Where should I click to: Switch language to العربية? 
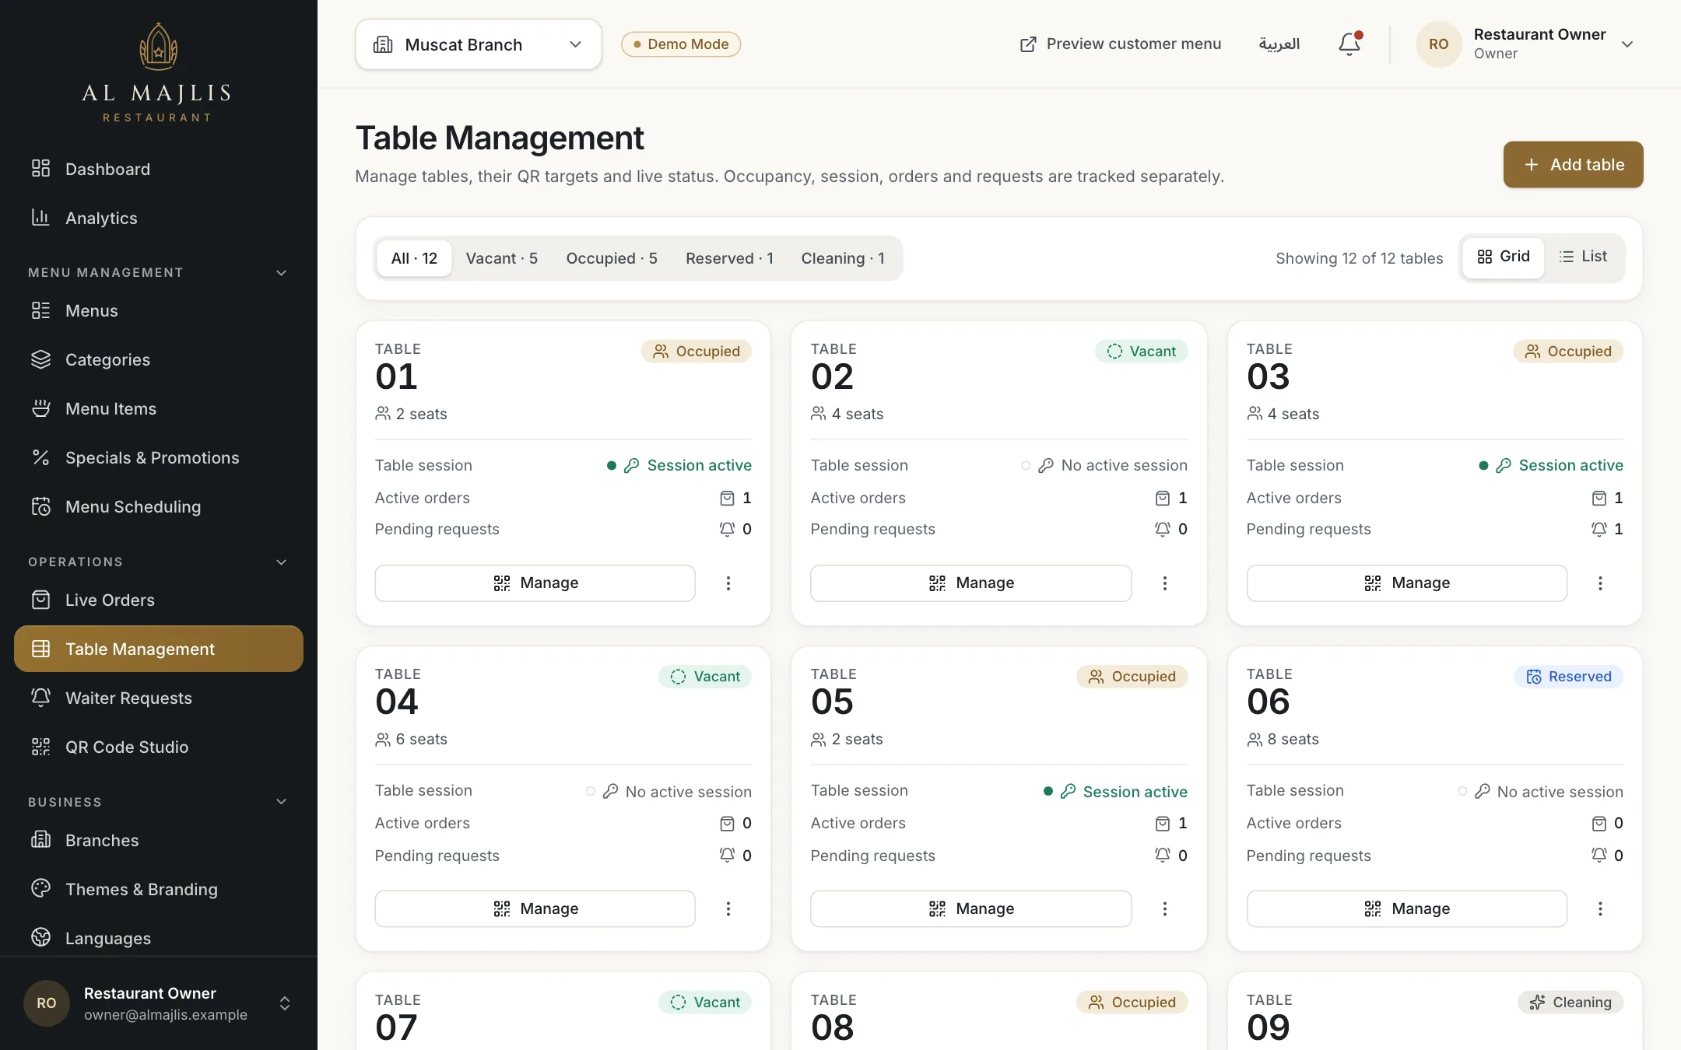click(1279, 44)
